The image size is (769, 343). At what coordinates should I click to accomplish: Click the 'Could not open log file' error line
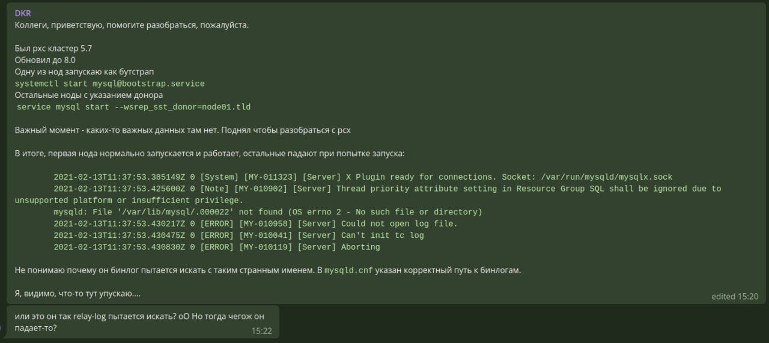pos(255,223)
